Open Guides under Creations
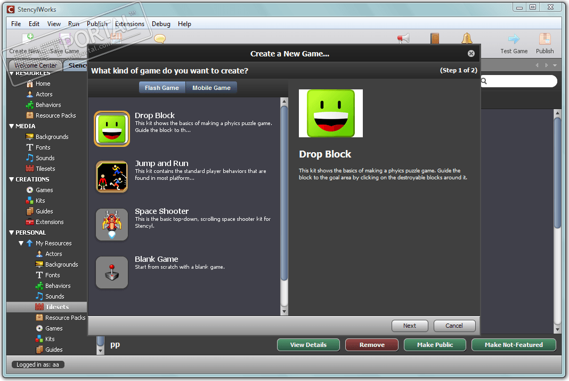 [x=44, y=211]
